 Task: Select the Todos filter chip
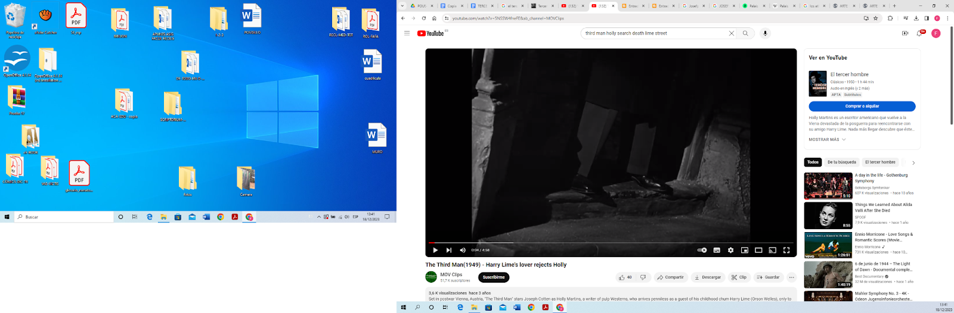pos(813,162)
